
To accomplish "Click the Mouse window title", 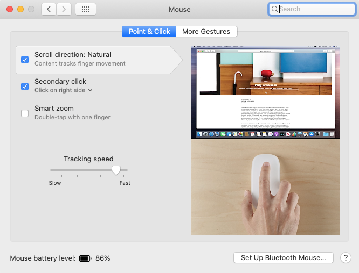I will (179, 9).
